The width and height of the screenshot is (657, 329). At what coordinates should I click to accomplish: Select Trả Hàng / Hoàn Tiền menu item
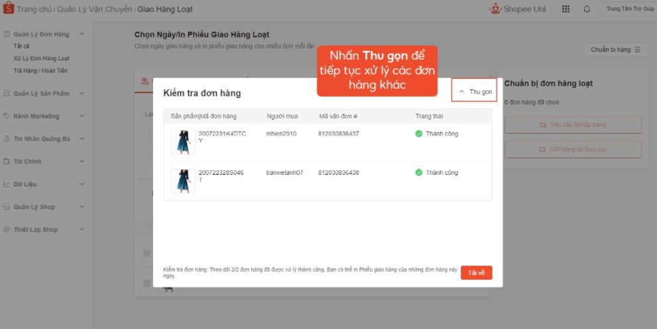coord(40,70)
